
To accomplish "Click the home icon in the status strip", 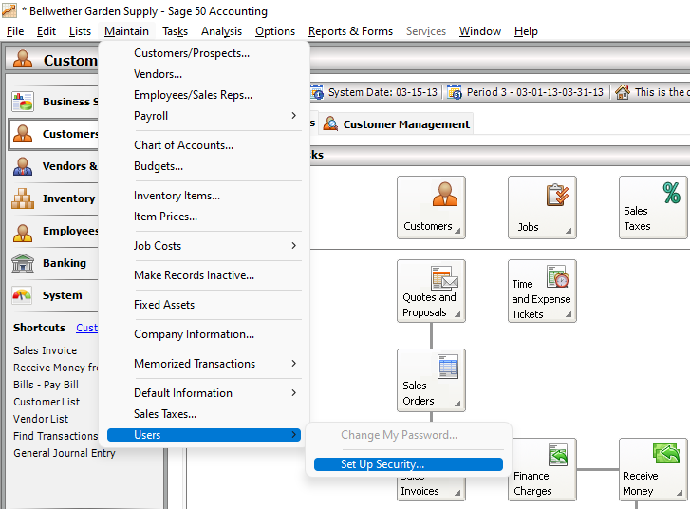I will (x=623, y=92).
